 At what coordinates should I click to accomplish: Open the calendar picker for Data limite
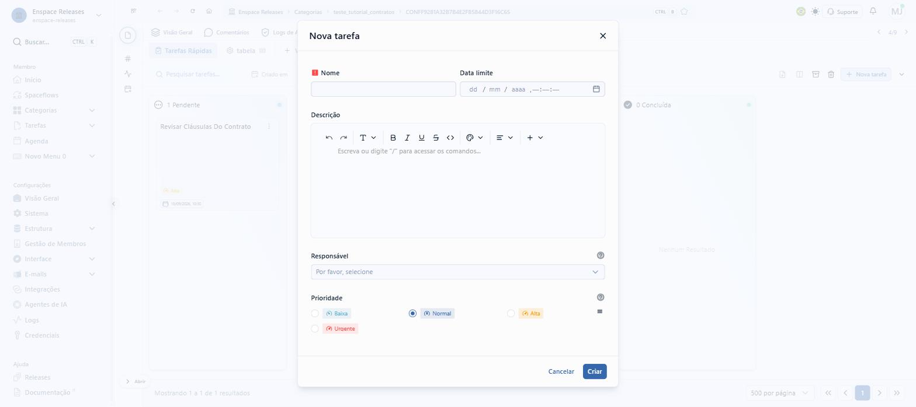(596, 89)
